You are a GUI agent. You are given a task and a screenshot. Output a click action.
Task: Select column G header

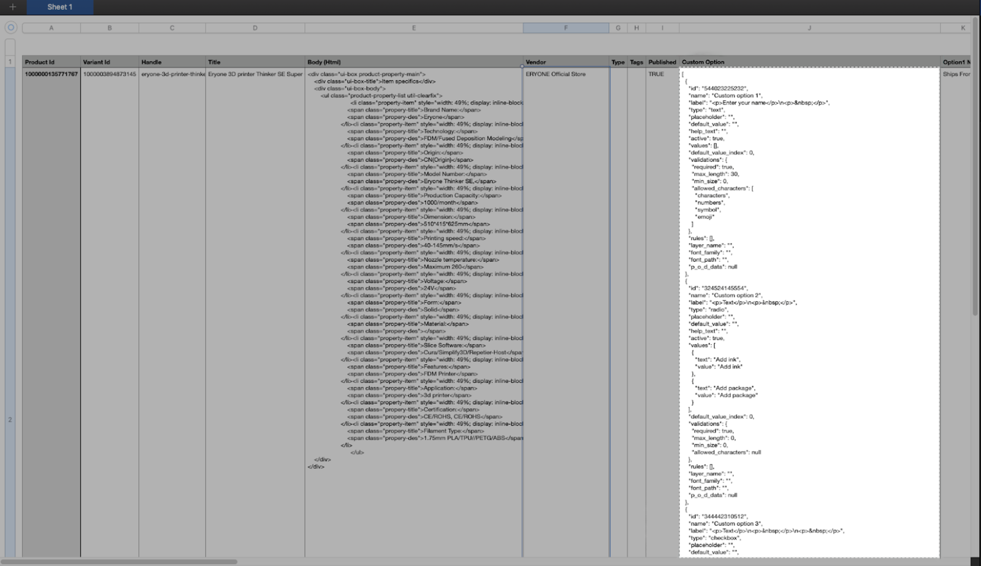(x=618, y=28)
